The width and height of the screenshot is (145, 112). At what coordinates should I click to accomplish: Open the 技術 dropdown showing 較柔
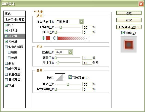tap(64, 52)
